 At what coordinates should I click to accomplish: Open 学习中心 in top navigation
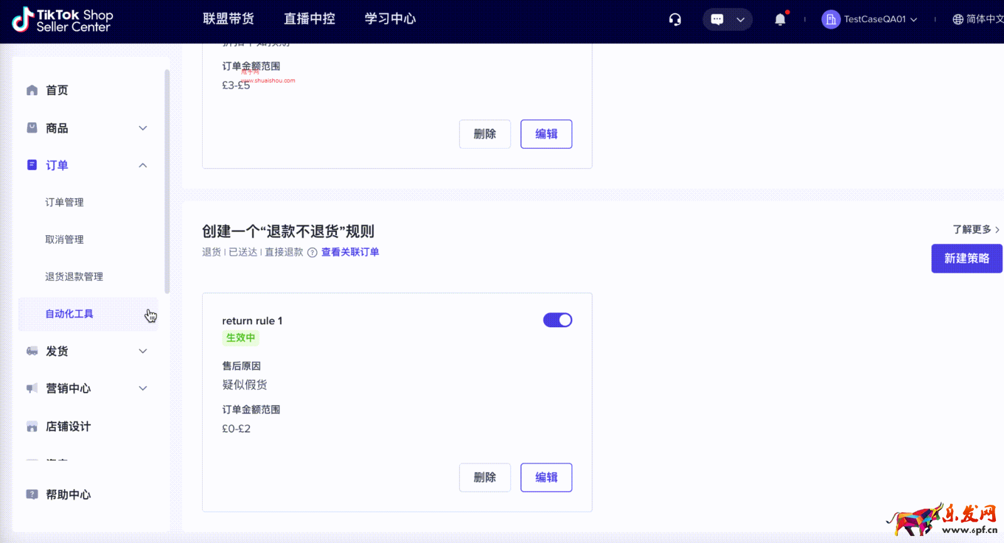pos(390,19)
